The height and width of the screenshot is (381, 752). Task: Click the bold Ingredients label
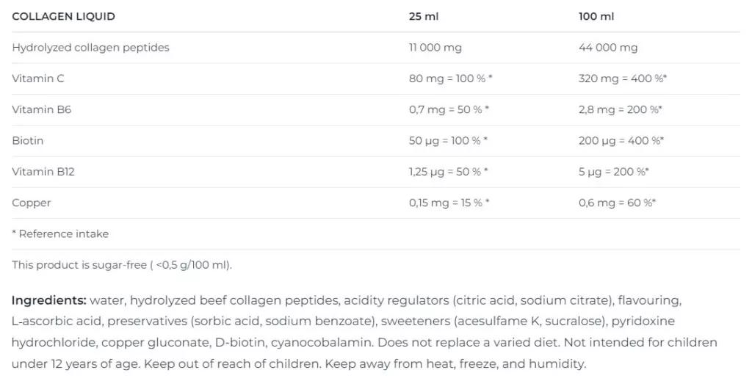click(x=49, y=301)
